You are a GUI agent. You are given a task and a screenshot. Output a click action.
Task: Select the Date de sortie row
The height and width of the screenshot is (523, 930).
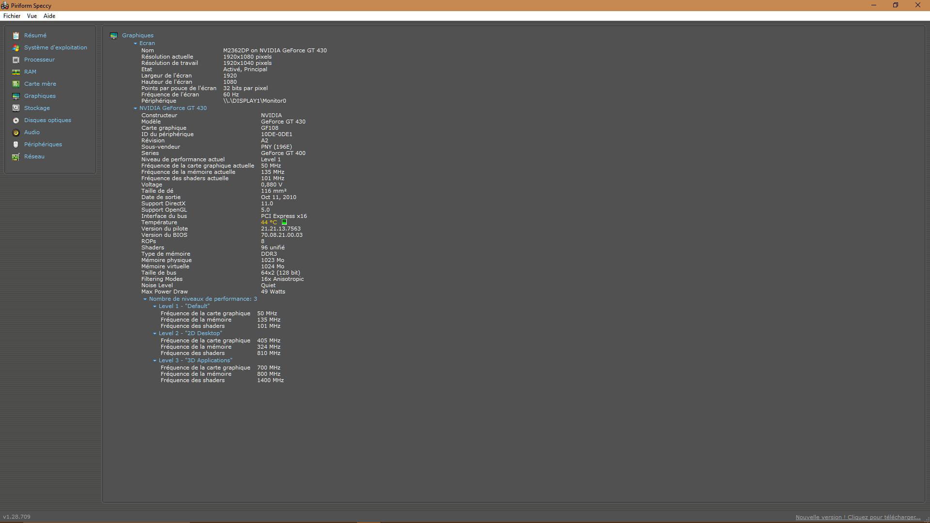219,197
